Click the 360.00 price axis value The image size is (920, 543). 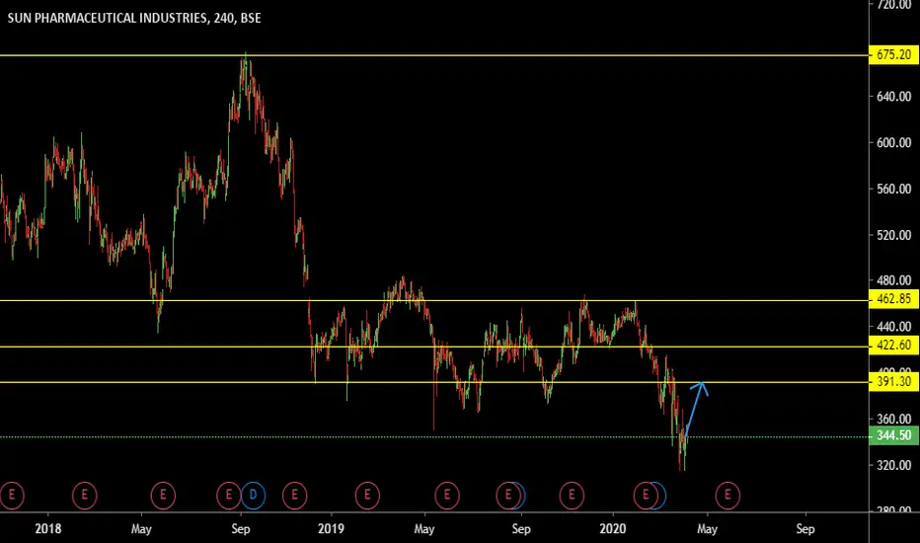click(x=893, y=420)
